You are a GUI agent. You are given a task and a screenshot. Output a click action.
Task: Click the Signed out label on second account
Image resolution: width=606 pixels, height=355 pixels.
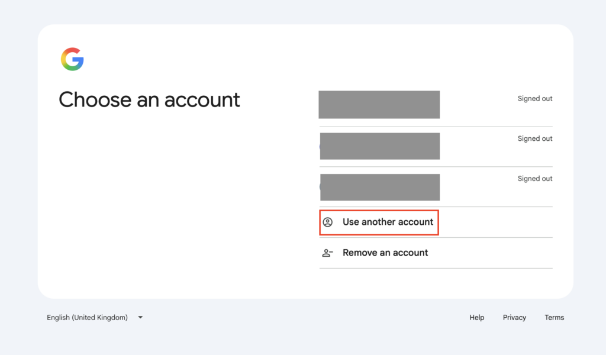pos(535,138)
